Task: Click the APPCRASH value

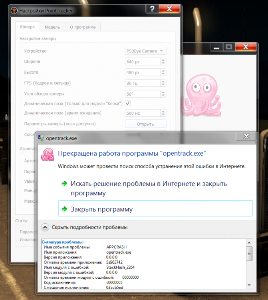Action: [x=116, y=247]
